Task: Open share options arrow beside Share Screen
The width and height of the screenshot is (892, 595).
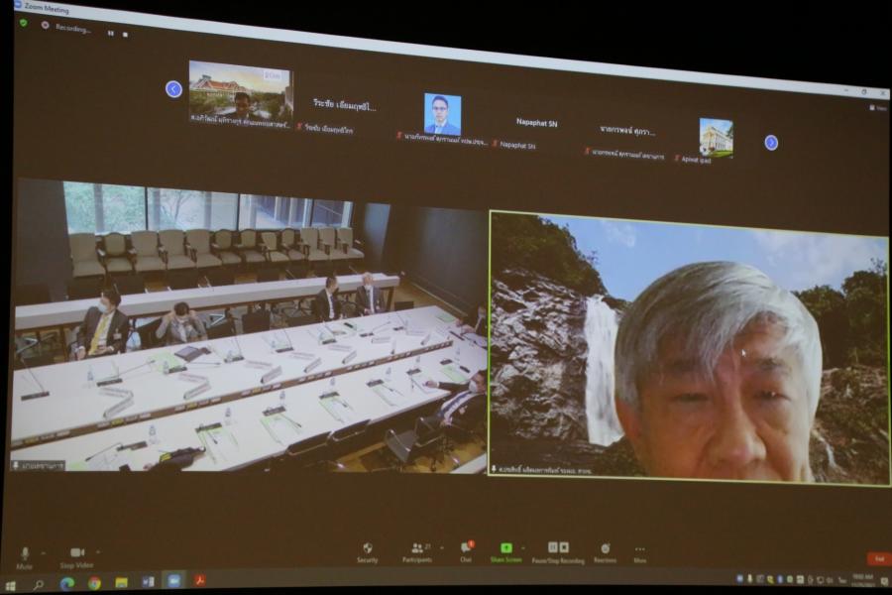Action: [x=522, y=546]
